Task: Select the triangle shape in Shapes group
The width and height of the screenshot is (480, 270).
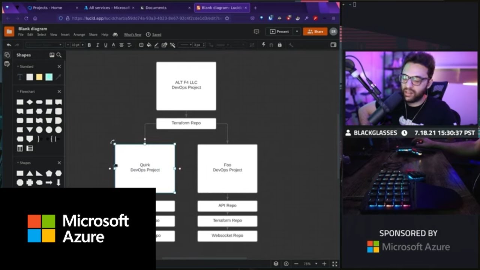Action: (30, 173)
